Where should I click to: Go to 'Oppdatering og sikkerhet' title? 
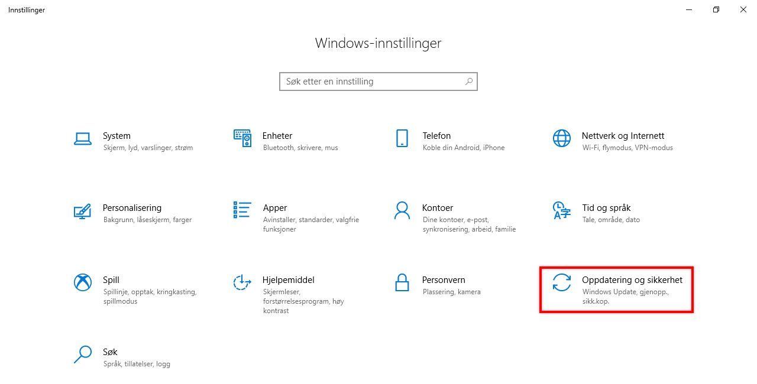[x=632, y=280]
